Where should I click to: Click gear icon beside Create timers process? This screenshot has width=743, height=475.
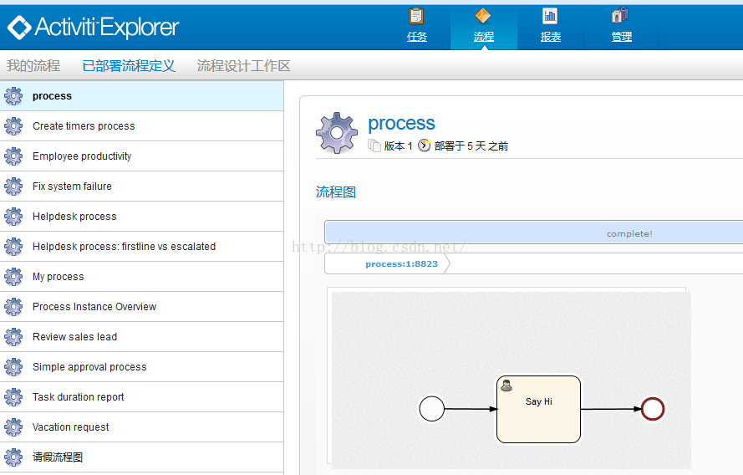pyautogui.click(x=13, y=126)
